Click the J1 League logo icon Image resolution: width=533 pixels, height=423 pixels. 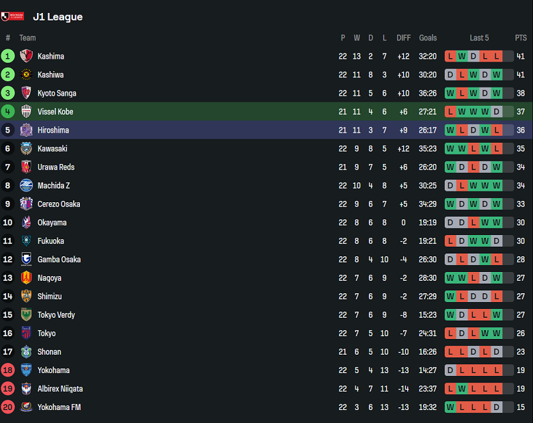pos(12,16)
